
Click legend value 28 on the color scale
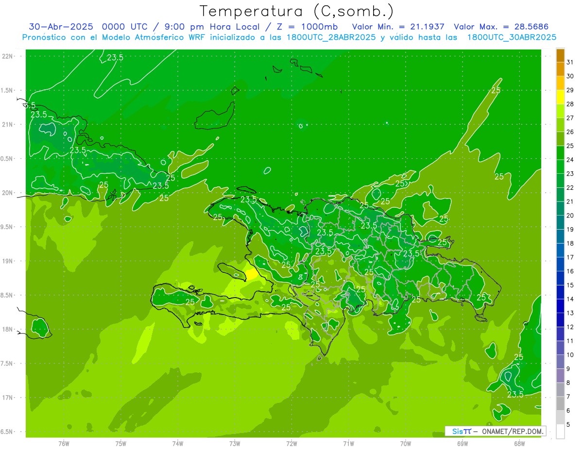pos(570,104)
